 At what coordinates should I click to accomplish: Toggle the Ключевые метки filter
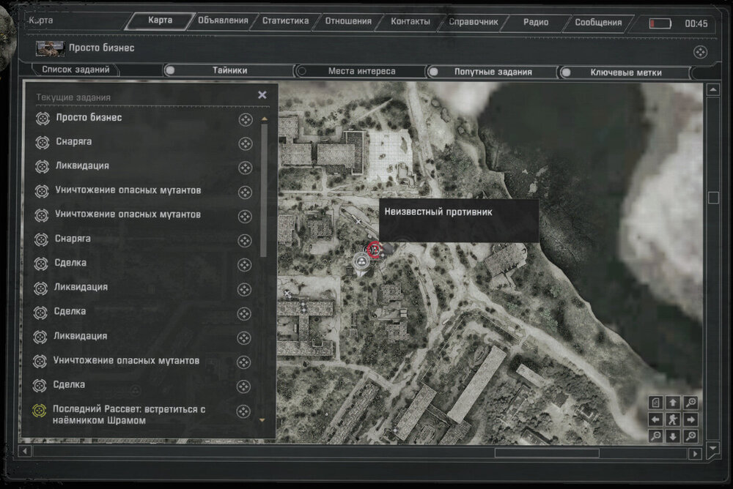pyautogui.click(x=566, y=72)
